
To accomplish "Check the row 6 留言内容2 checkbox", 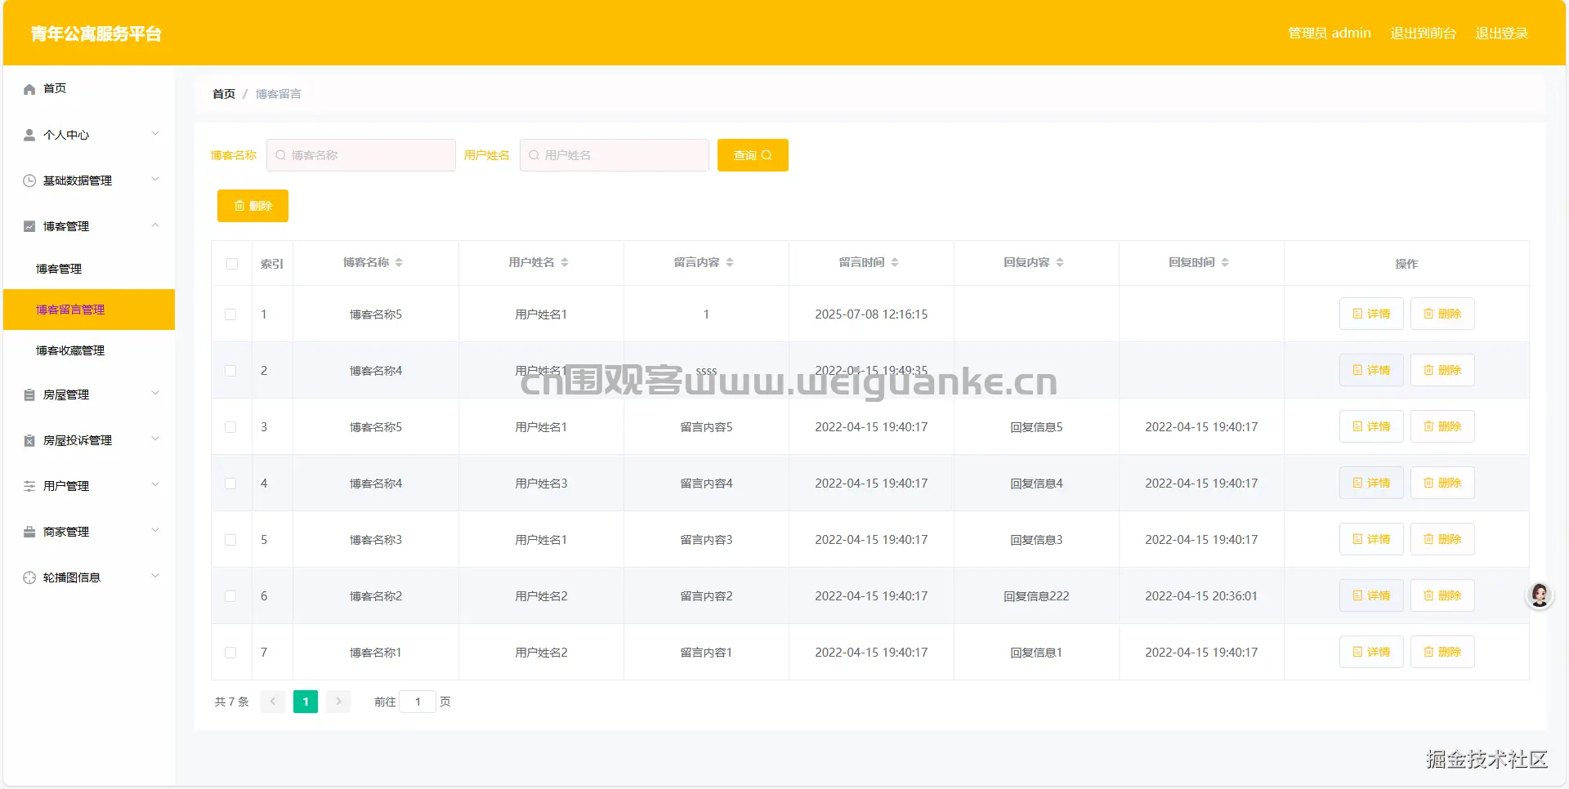I will [230, 596].
